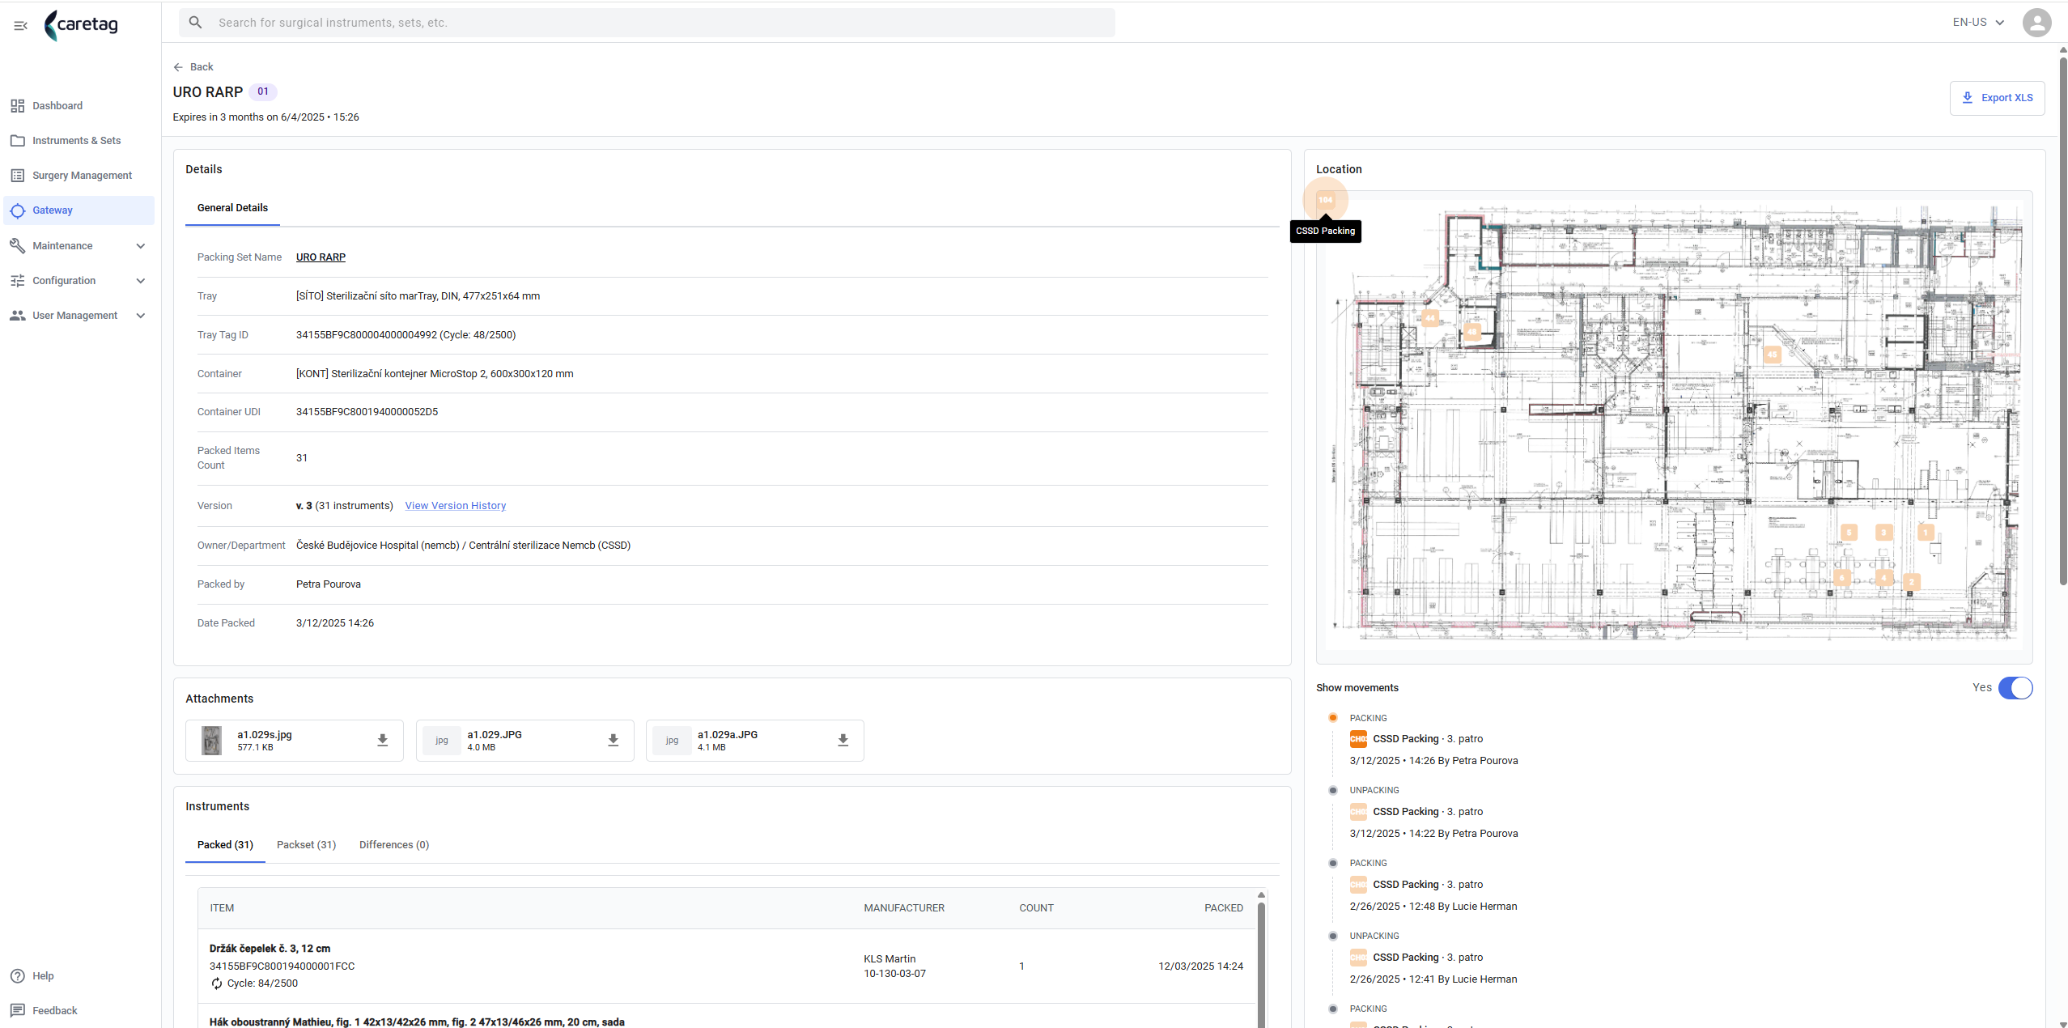Image resolution: width=2068 pixels, height=1028 pixels.
Task: Download attachment a1.029.JPG
Action: [614, 741]
